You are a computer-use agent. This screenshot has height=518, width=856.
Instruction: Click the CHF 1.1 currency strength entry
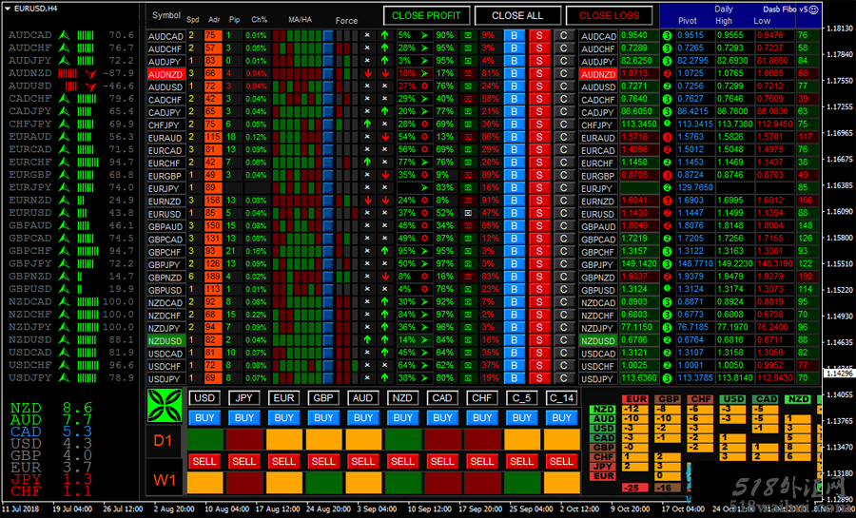coord(51,490)
